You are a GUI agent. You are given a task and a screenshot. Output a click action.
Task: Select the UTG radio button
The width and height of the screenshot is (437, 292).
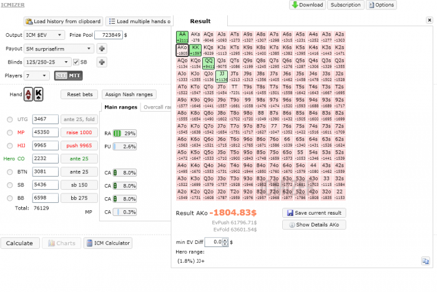point(10,119)
